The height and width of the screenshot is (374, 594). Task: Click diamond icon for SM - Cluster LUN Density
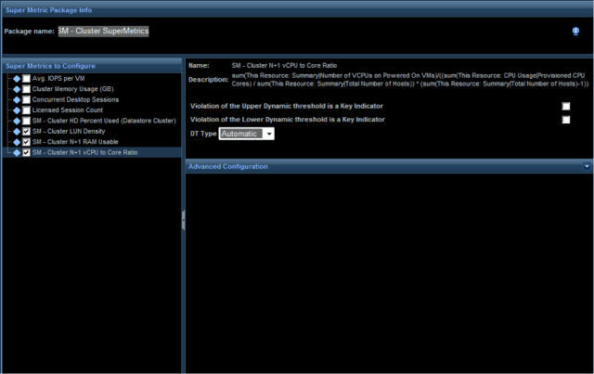[16, 131]
